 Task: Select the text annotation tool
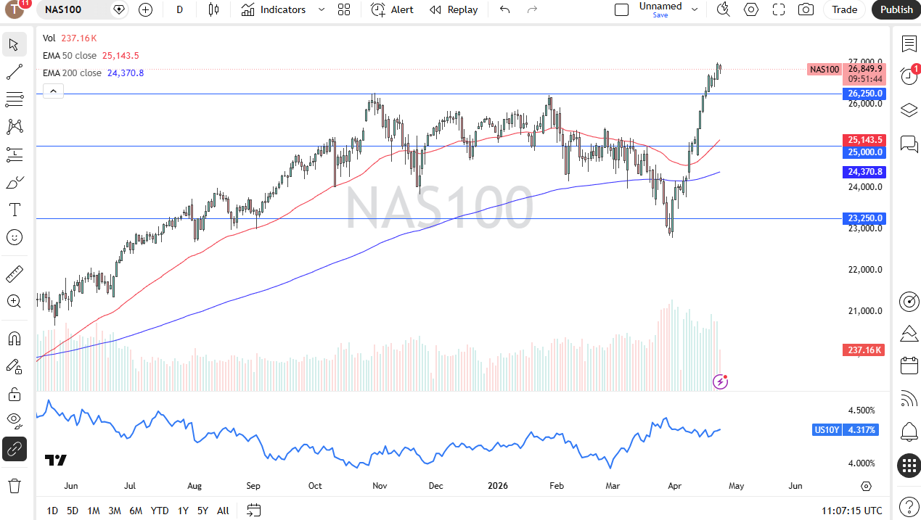coord(14,210)
